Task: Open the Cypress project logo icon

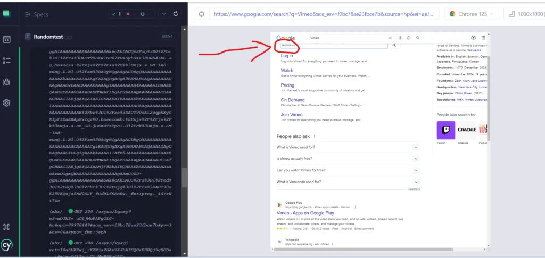Action: click(x=6, y=14)
